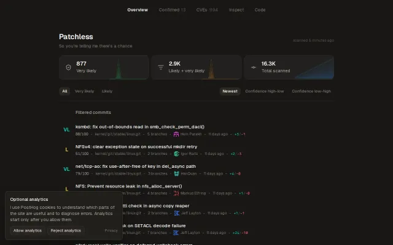
Task: Click Hem Parekh's avatar icon
Action: click(x=176, y=134)
